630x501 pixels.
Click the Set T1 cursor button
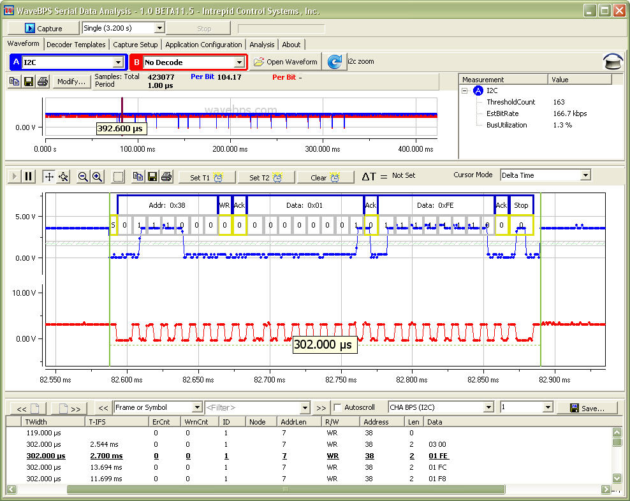206,177
